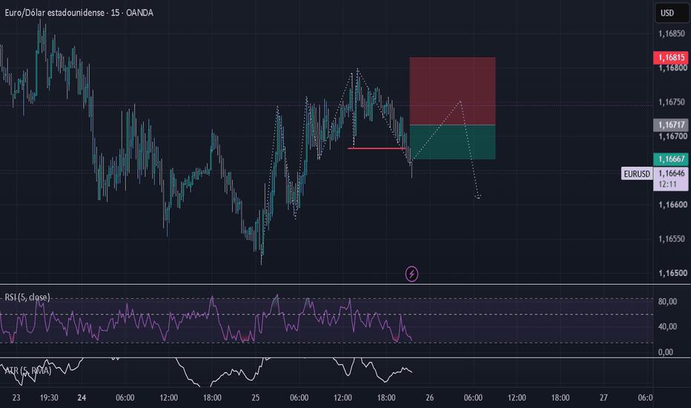Select the green take-profit zone of position
Viewport: 691px width, 408px height.
(452, 142)
